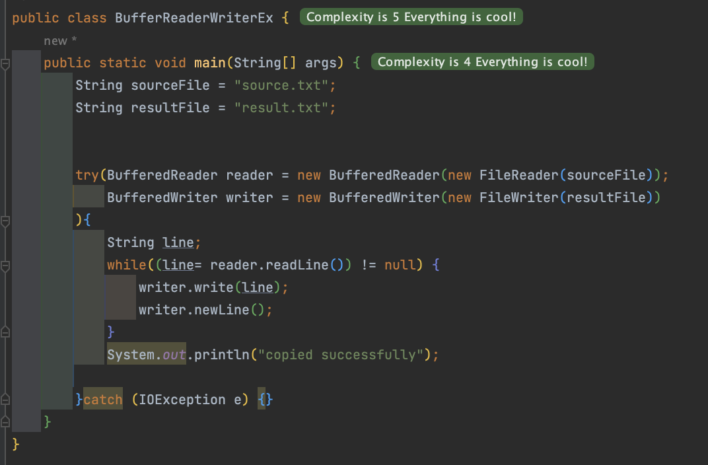Click the highlighted catch keyword
This screenshot has width=708, height=465.
point(103,400)
